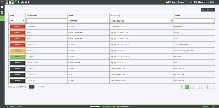Open the Status filter dropdown
Viewport: 219px width, 108px height.
(17, 21)
